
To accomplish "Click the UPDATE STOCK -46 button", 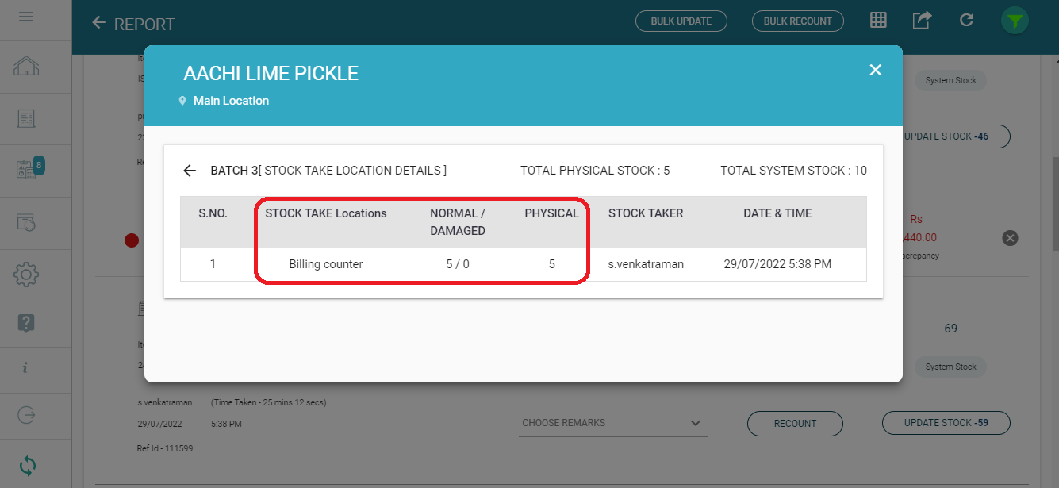I will 956,136.
